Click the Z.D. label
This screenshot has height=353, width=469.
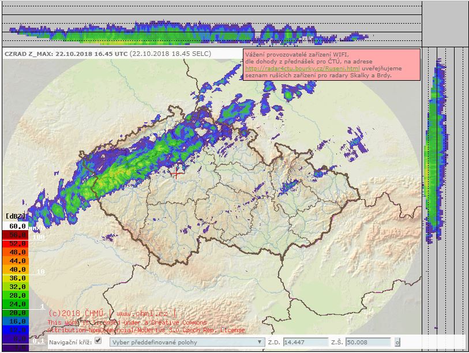[273, 342]
